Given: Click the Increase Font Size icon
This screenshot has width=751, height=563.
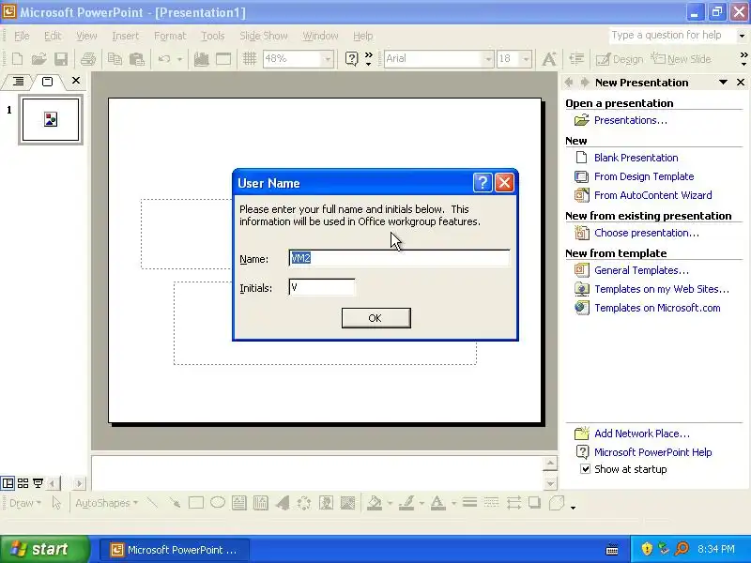Looking at the screenshot, I should tap(549, 59).
